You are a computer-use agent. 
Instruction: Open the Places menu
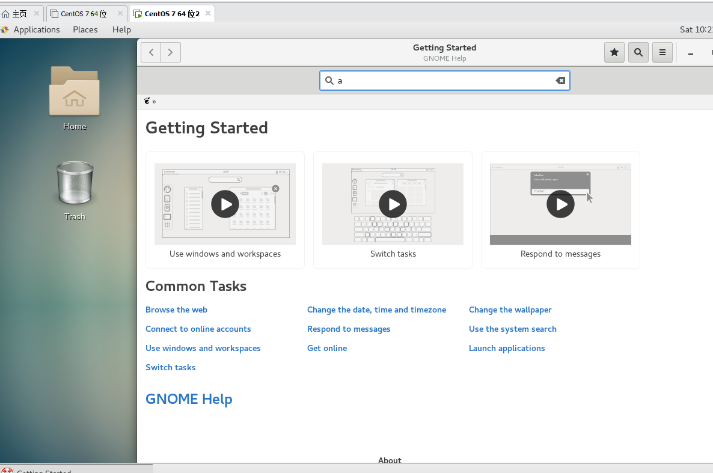point(85,29)
